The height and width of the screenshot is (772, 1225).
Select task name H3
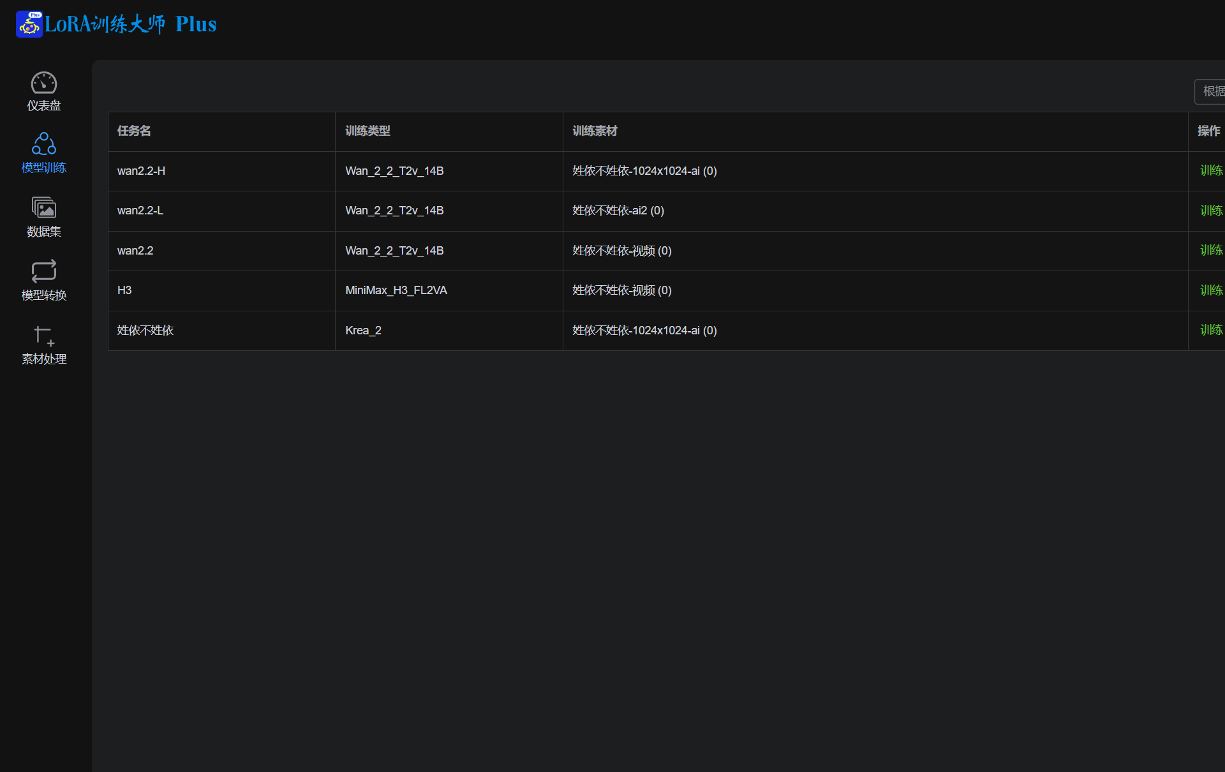coord(124,290)
